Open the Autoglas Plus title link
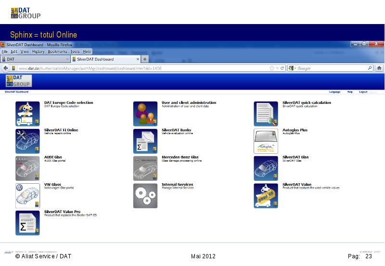 point(295,130)
